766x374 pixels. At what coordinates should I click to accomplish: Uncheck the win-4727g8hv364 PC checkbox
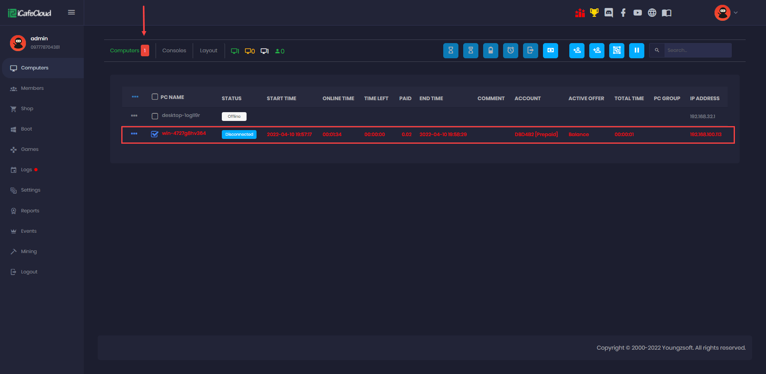click(155, 134)
